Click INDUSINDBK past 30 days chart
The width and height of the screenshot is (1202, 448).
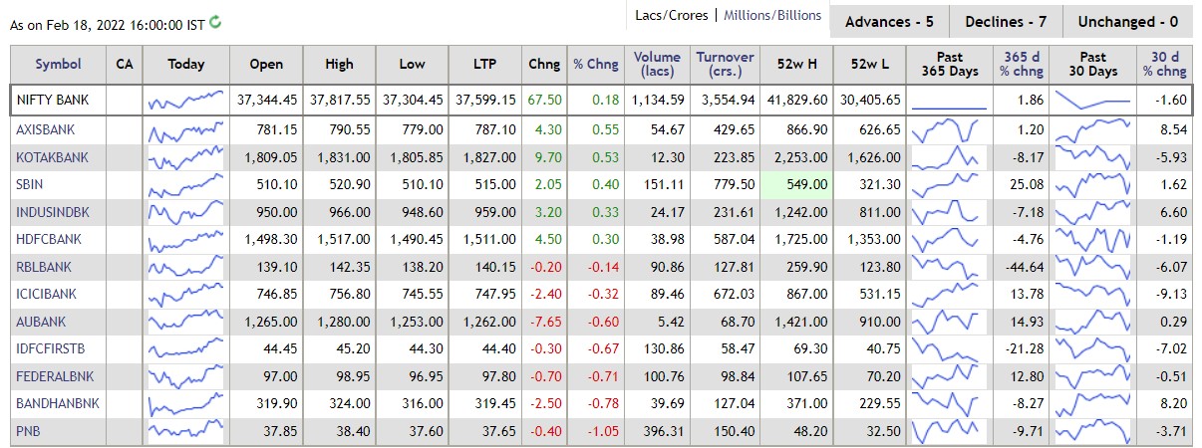(1092, 212)
